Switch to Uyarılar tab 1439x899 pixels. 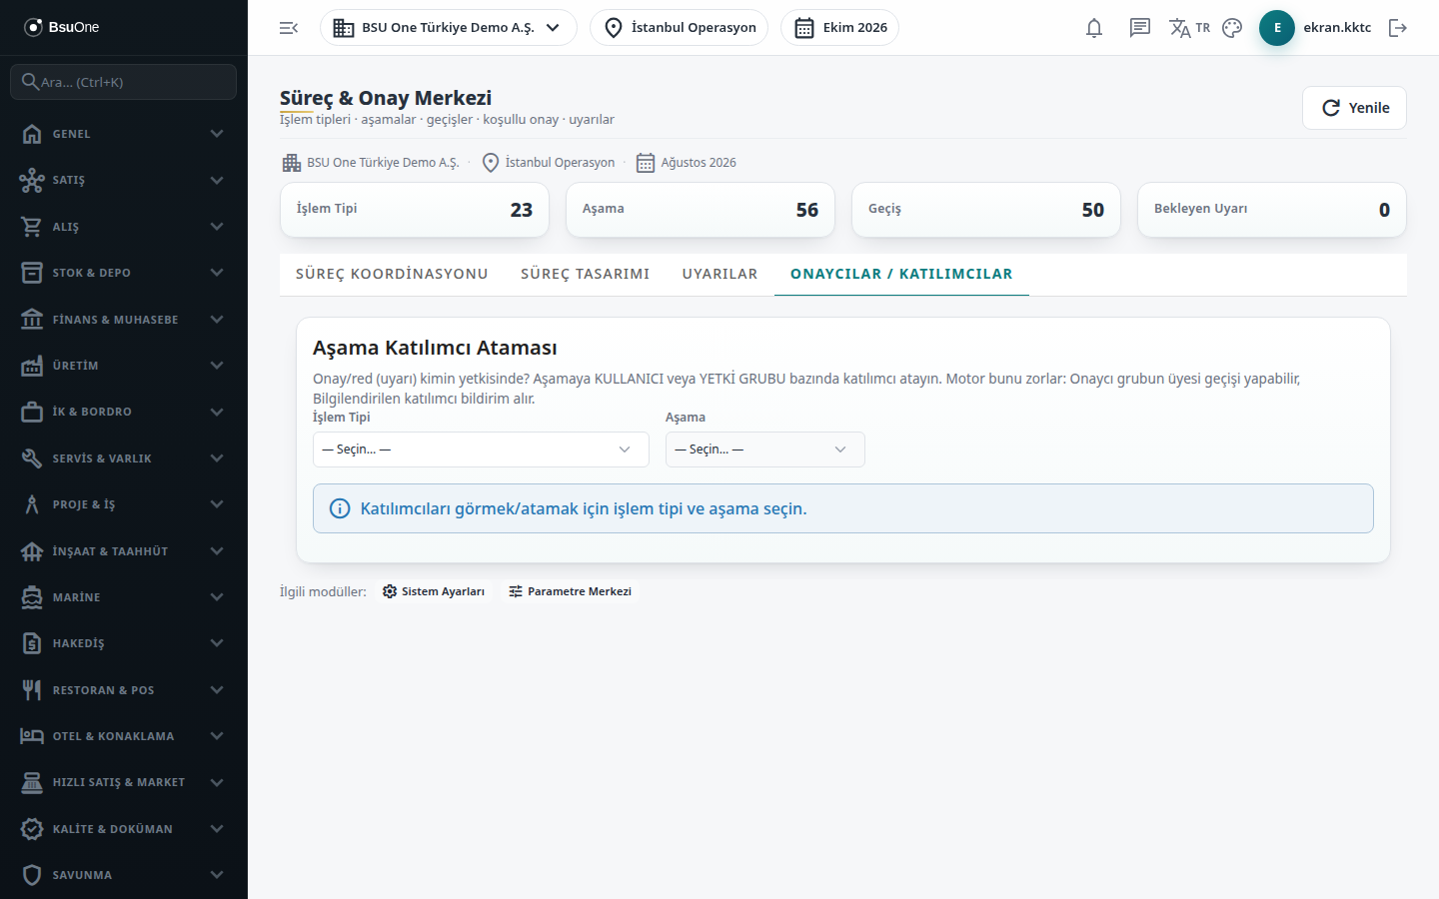(x=720, y=274)
